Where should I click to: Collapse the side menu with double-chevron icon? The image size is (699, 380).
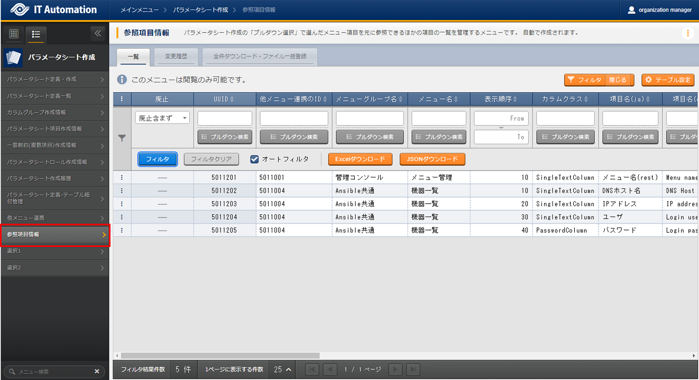(97, 34)
